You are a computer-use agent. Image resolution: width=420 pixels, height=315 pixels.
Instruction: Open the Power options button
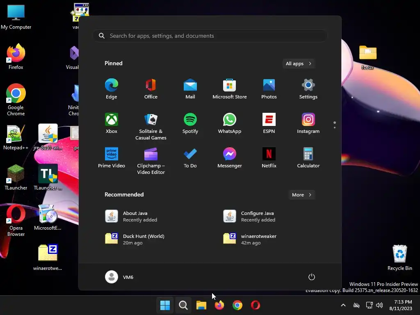click(312, 277)
